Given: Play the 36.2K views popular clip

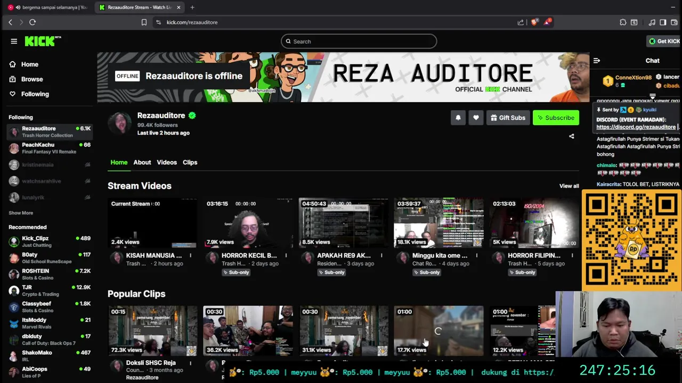Looking at the screenshot, I should pos(248,331).
